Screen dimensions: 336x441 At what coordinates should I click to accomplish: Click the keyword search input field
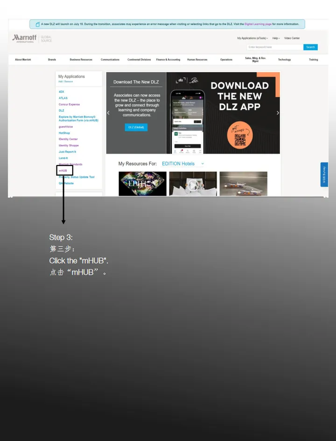(275, 47)
